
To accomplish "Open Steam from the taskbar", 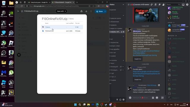I will (106, 105).
